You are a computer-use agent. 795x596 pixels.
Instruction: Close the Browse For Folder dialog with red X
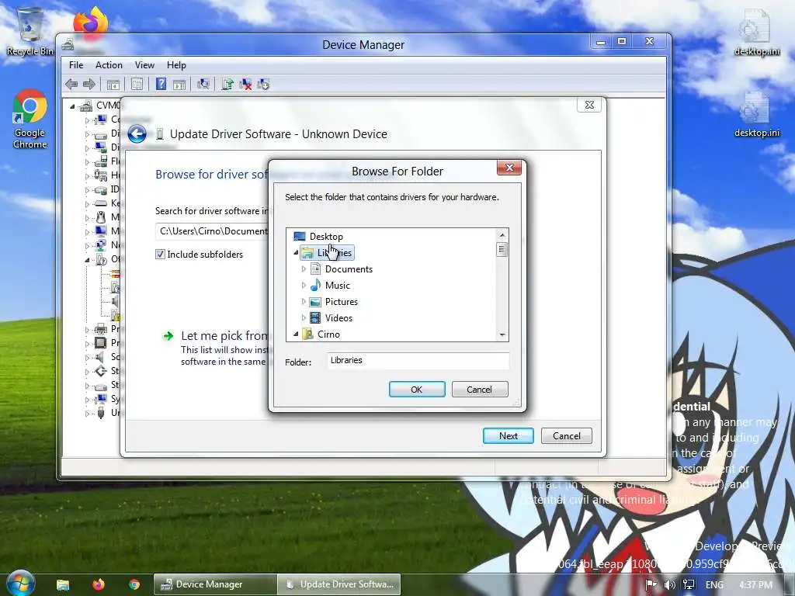tap(509, 168)
